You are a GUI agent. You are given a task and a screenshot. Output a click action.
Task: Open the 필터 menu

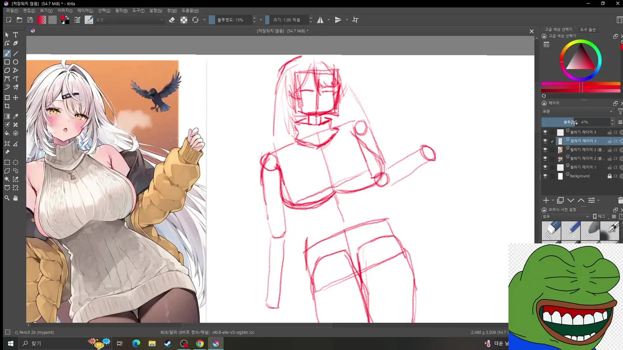(x=122, y=10)
